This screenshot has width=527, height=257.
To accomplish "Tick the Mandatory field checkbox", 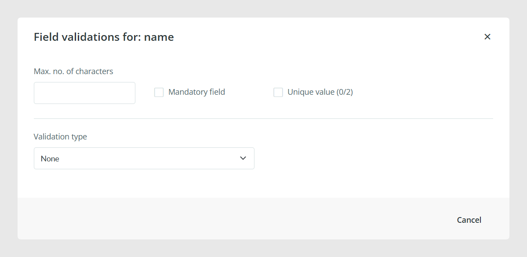I will [x=159, y=92].
